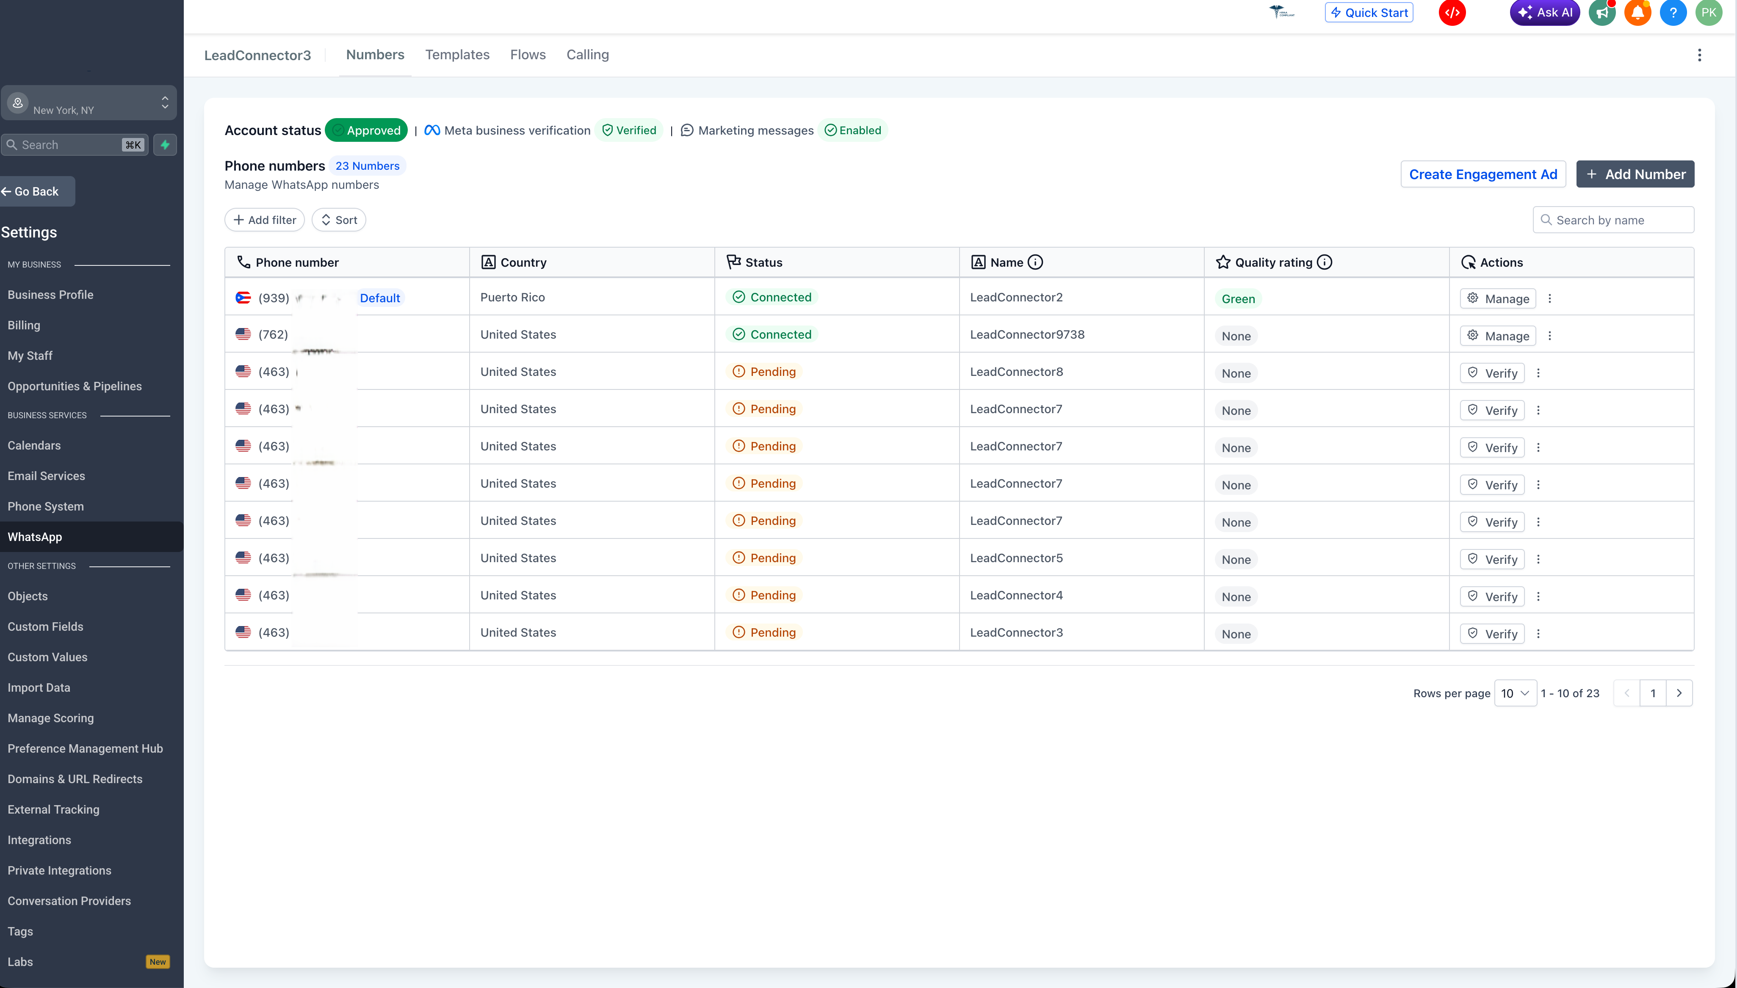
Task: Open the notifications bell icon
Action: click(x=1637, y=12)
